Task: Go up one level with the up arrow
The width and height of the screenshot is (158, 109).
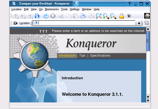Action: click(16, 16)
